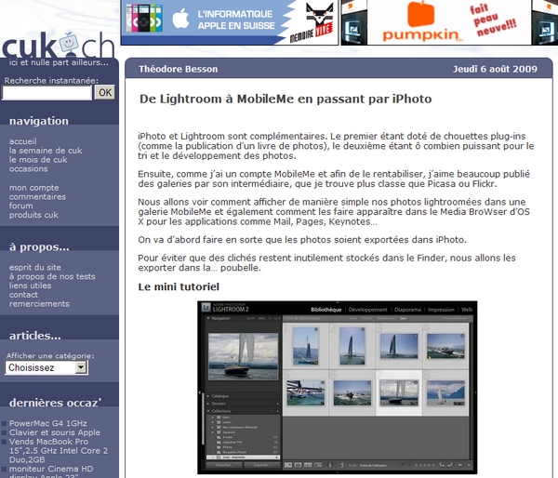The width and height of the screenshot is (558, 478).
Task: Open the remerciements link
Action: pos(39,304)
